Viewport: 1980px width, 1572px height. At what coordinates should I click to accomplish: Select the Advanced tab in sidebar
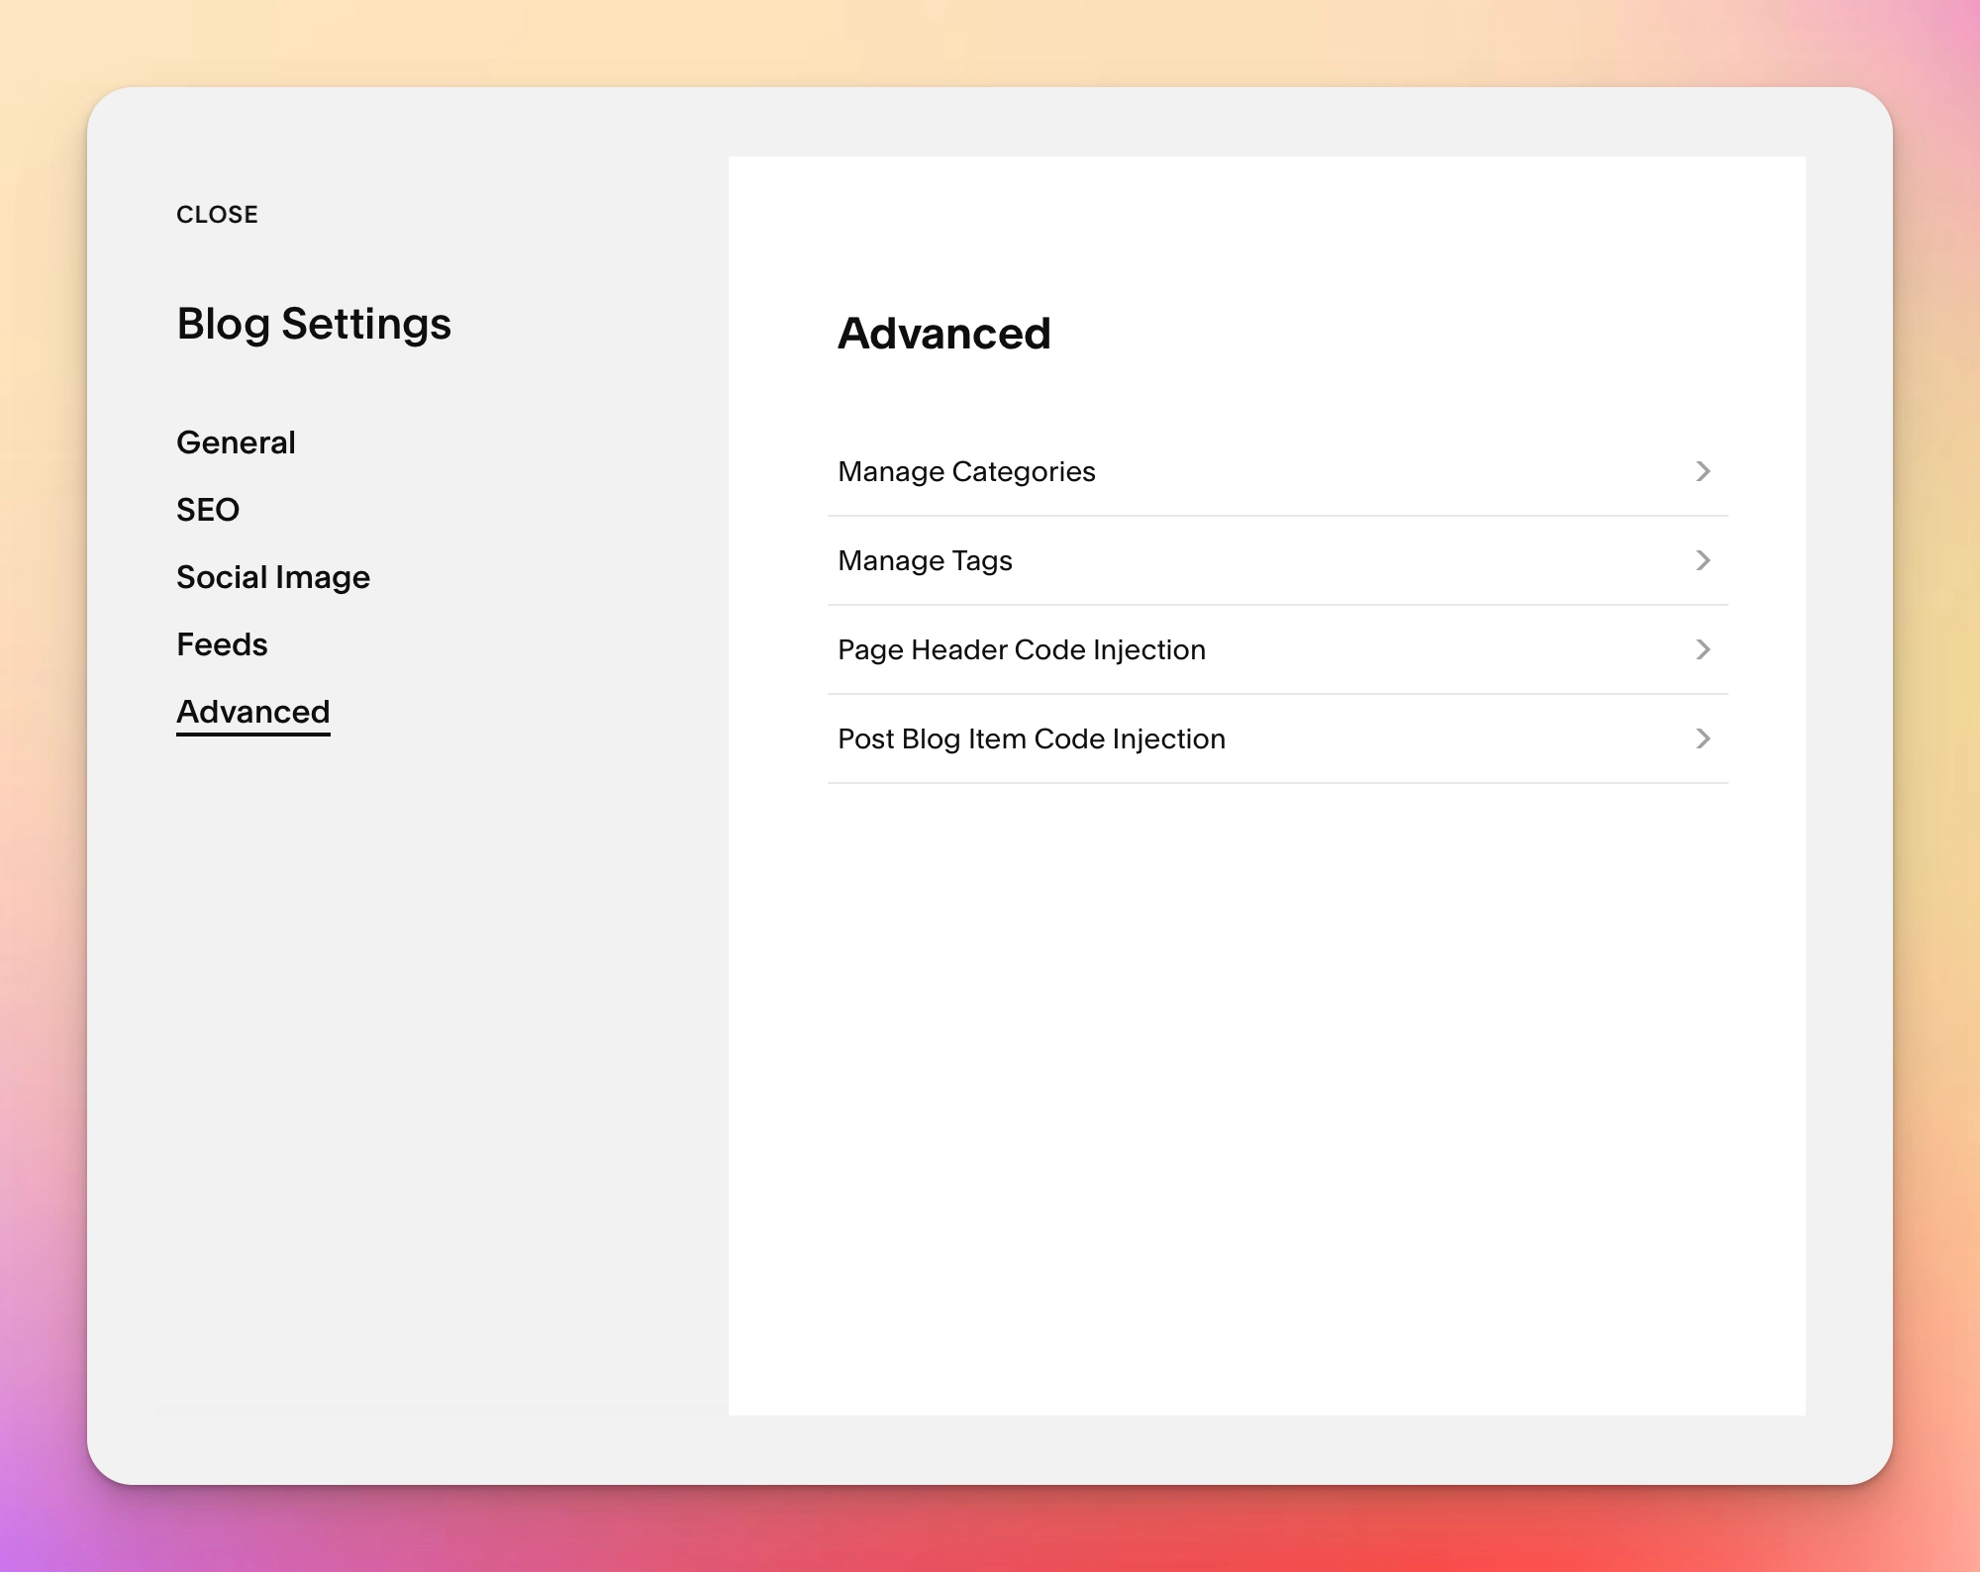tap(253, 712)
